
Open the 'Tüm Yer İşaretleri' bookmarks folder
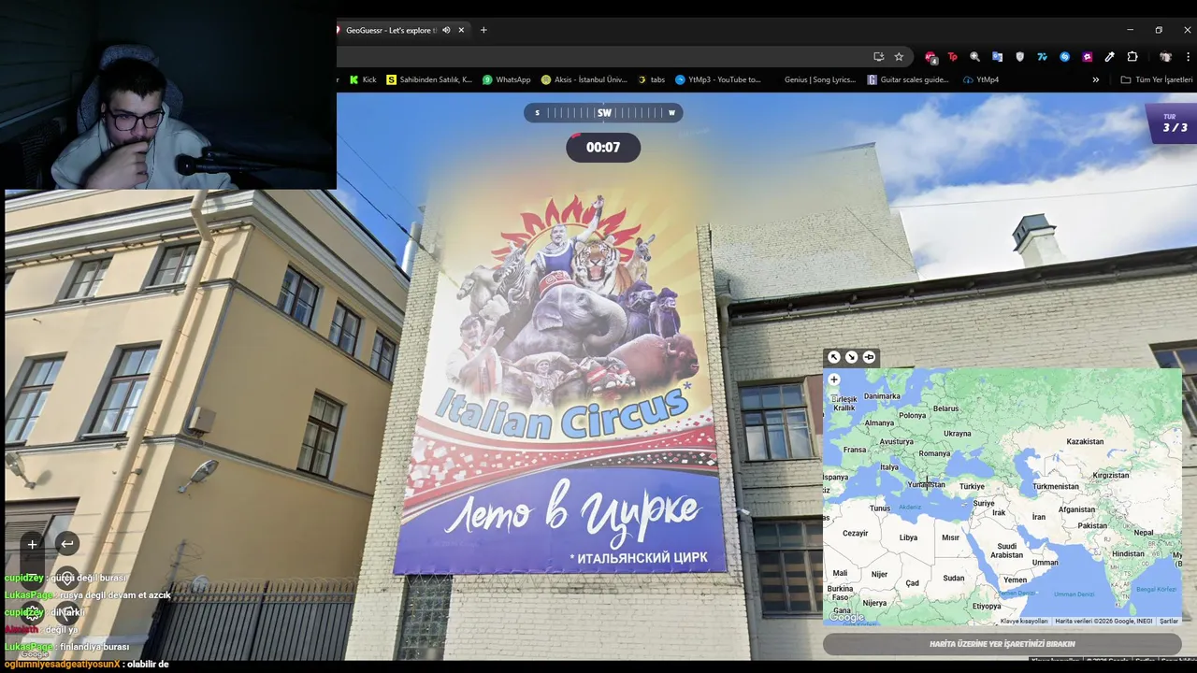(x=1157, y=79)
